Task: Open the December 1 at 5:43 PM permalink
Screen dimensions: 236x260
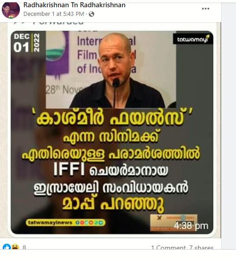Action: pyautogui.click(x=54, y=14)
